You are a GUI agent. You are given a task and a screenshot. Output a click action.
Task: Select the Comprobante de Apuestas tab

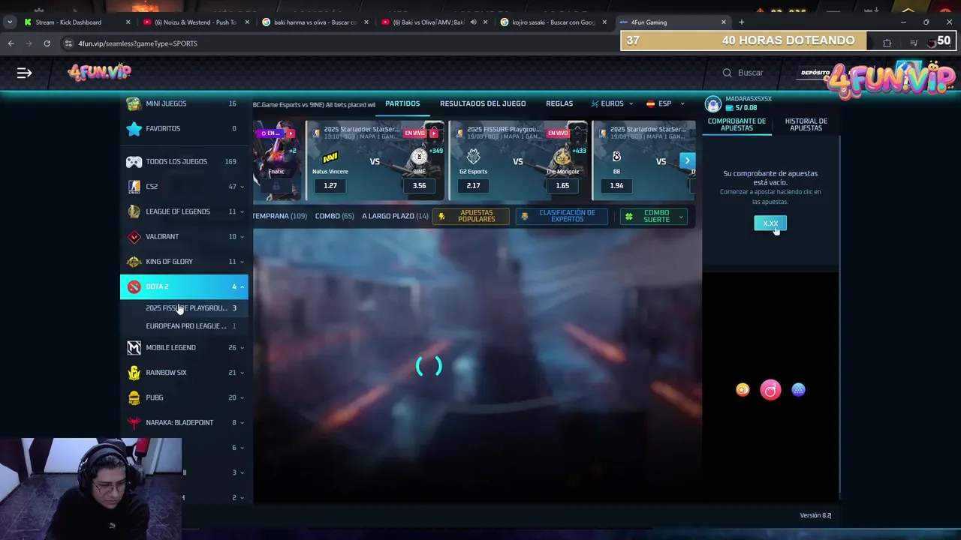point(737,124)
